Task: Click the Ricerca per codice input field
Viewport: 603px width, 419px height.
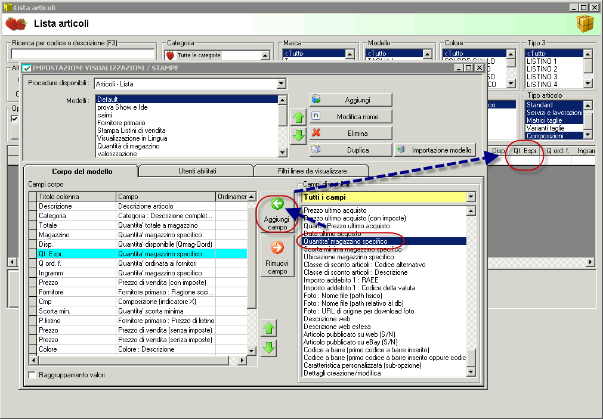Action: 82,55
